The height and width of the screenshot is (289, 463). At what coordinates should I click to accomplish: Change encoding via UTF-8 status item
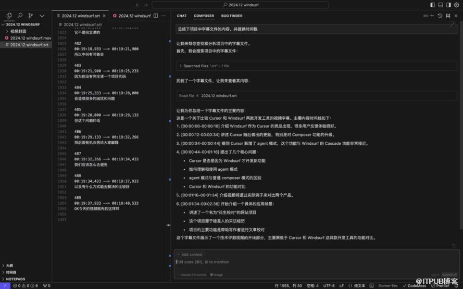tap(329, 285)
